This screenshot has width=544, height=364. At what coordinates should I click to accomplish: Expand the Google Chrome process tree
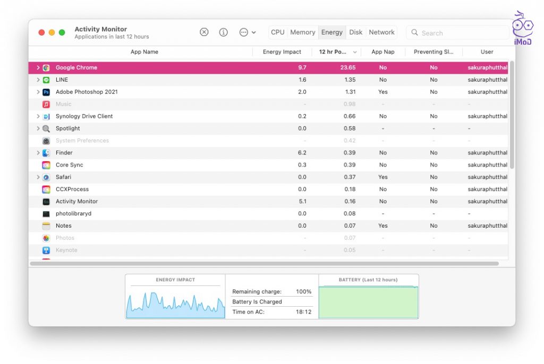[x=38, y=68]
